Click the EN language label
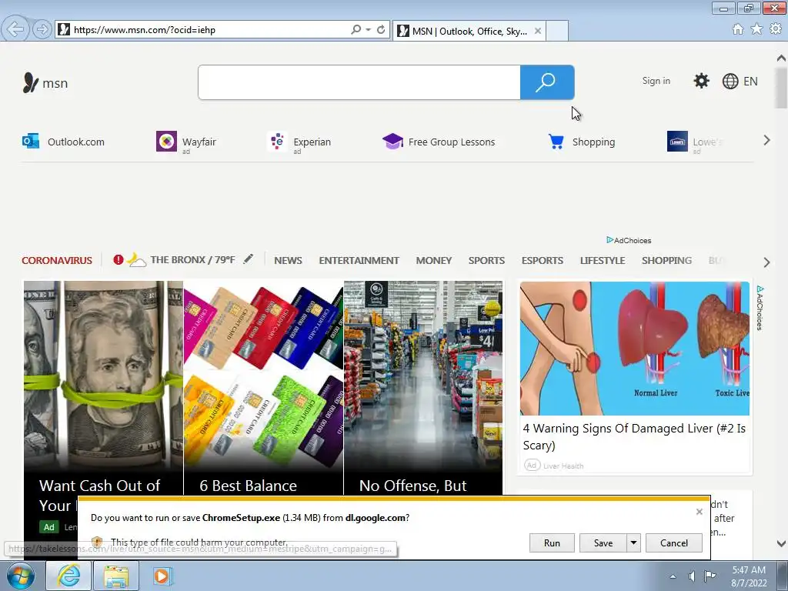The image size is (788, 591). click(x=750, y=81)
